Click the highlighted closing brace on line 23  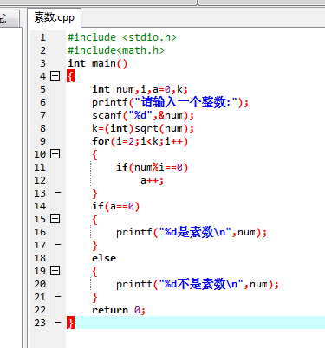pyautogui.click(x=70, y=323)
